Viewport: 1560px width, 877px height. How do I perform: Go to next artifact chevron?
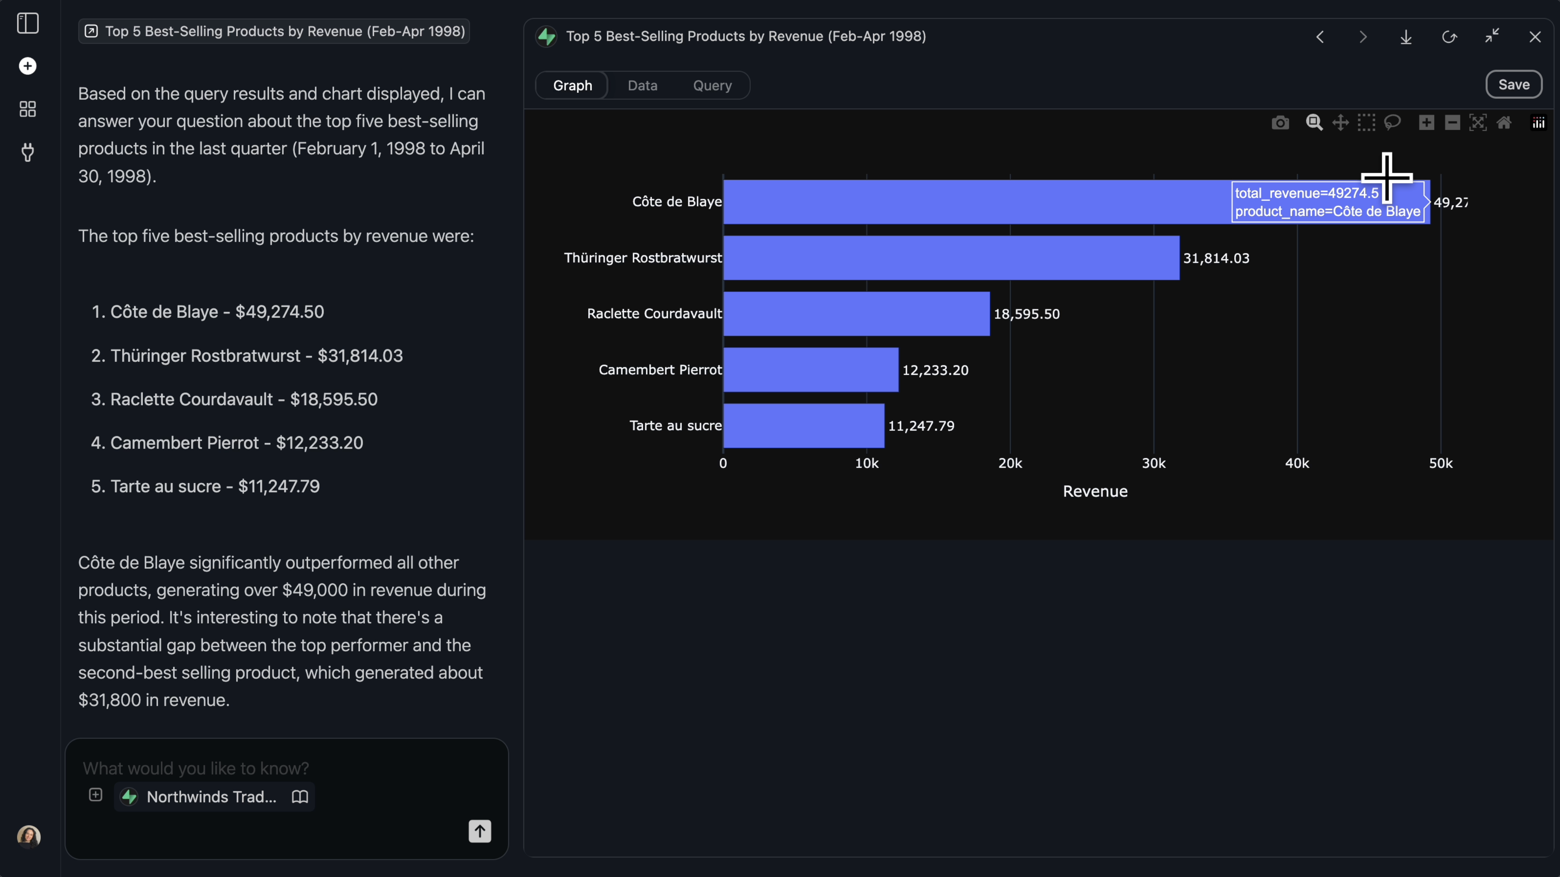pos(1363,37)
